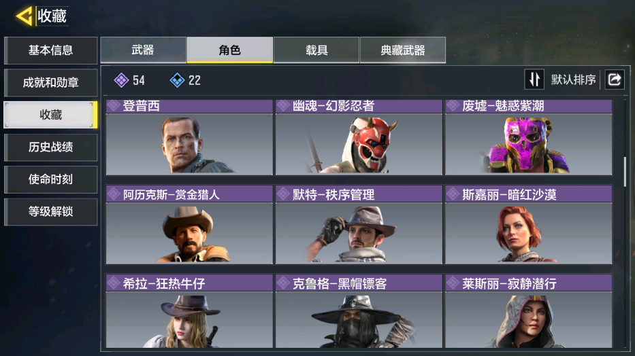Click the vertical scrollbar handle

tap(625, 172)
